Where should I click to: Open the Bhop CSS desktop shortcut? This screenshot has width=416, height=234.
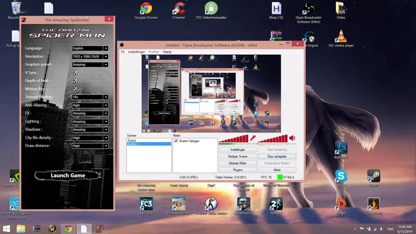pos(276,11)
